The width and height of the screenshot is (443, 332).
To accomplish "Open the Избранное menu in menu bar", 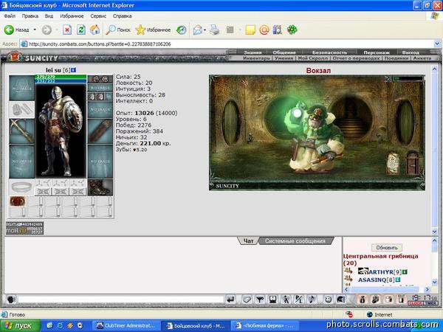I will 72,16.
